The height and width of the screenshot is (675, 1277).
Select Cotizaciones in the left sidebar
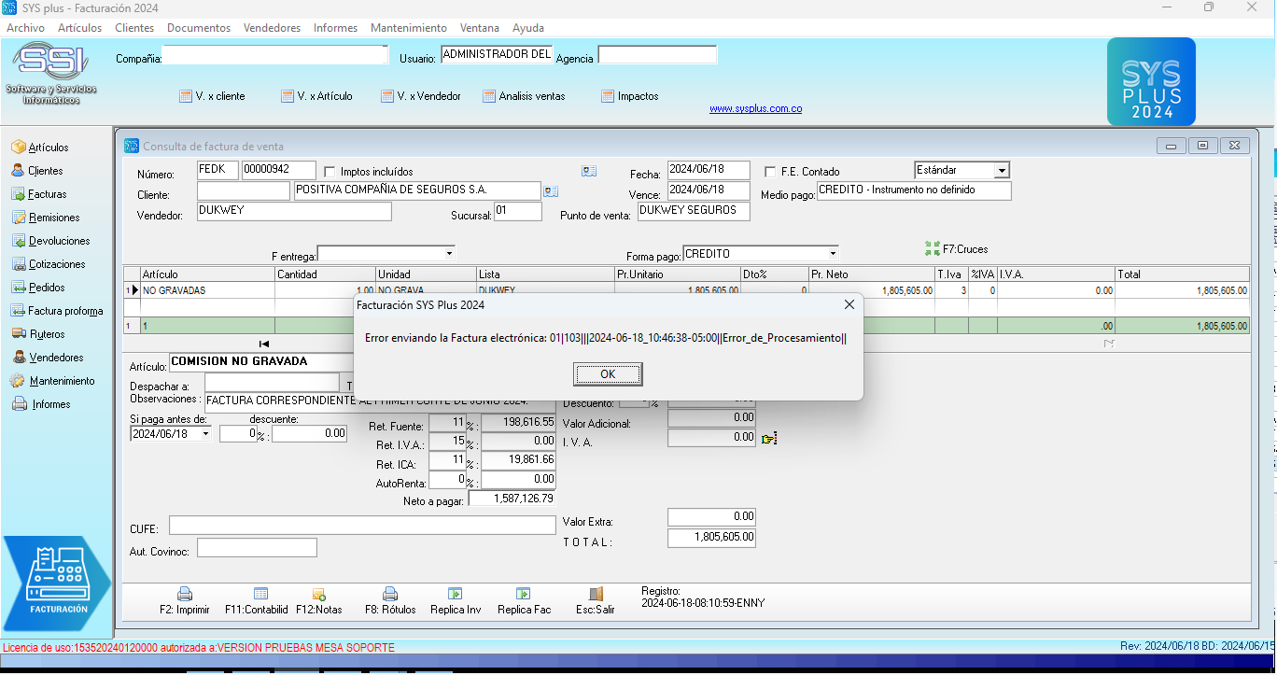tap(49, 264)
